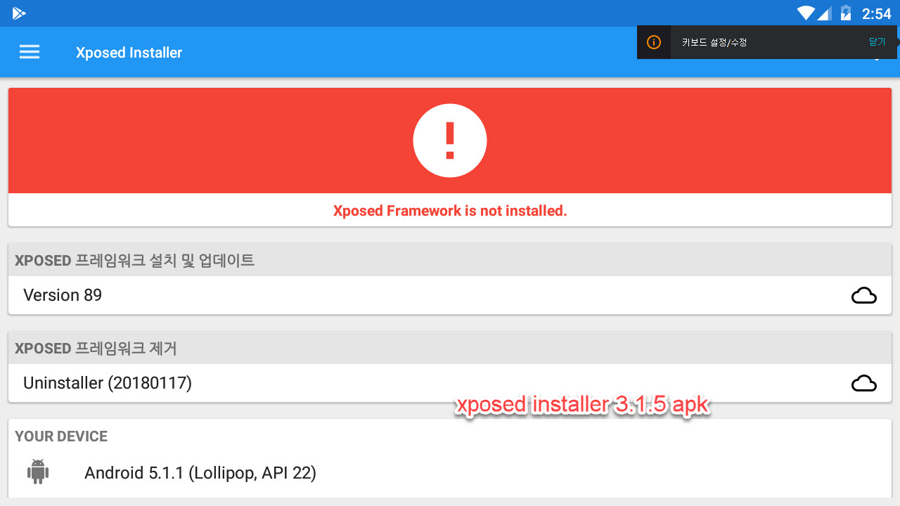The width and height of the screenshot is (900, 506).
Task: Tap the Android 5.1.1 (Lollipop, API 22) row
Action: [x=450, y=472]
